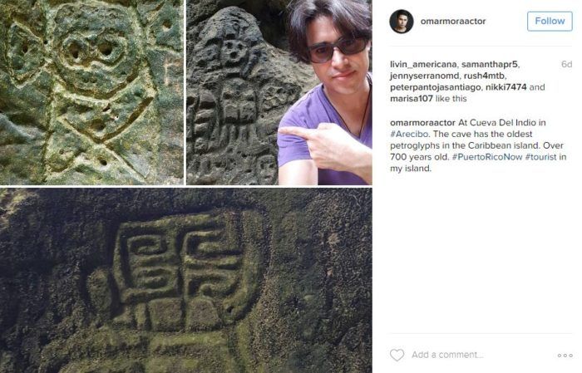This screenshot has width=582, height=373.
Task: Open the #Arecibo hashtag link
Action: [409, 134]
